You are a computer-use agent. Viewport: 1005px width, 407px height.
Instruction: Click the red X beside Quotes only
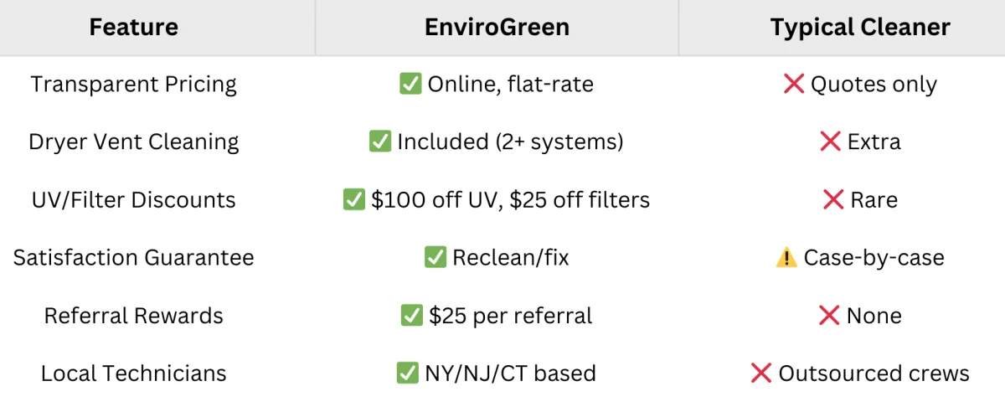point(794,84)
